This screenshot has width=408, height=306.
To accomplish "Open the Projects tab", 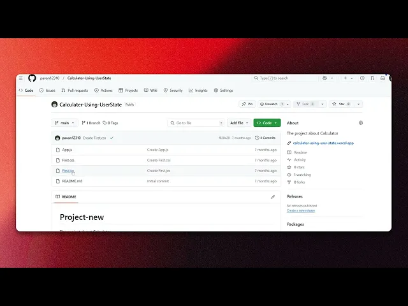I will (128, 91).
